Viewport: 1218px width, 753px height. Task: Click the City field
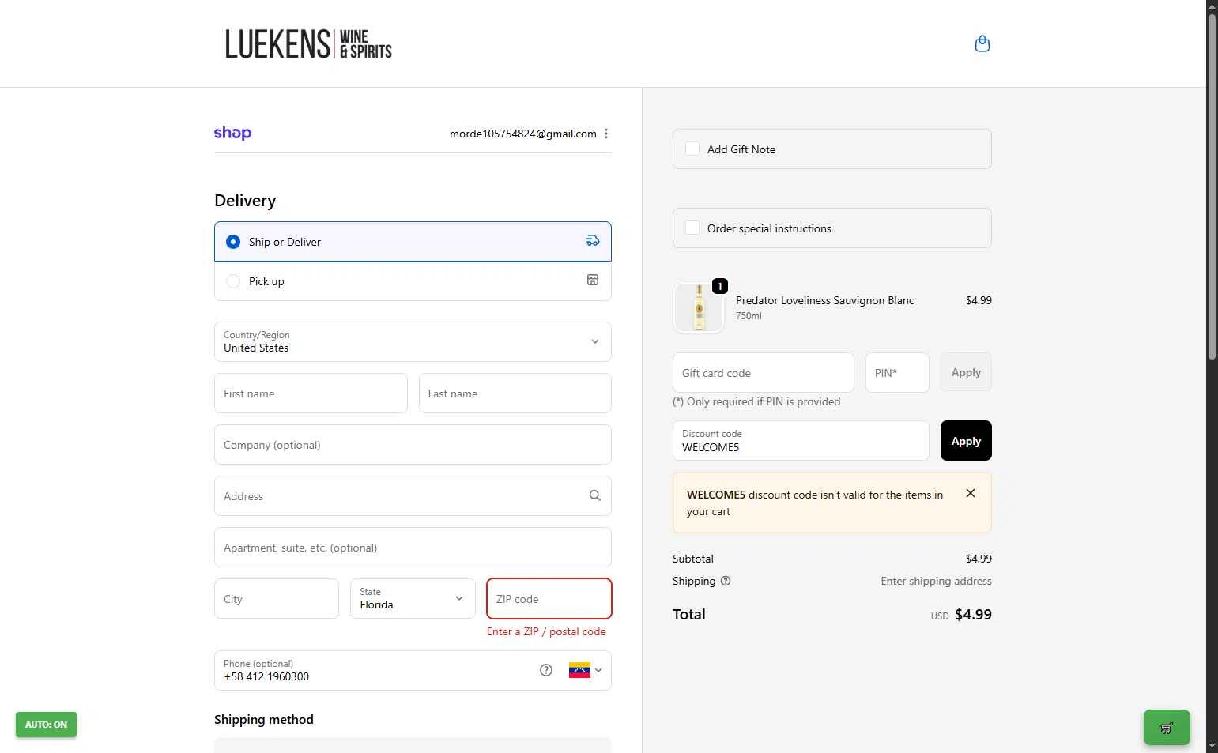coord(277,599)
